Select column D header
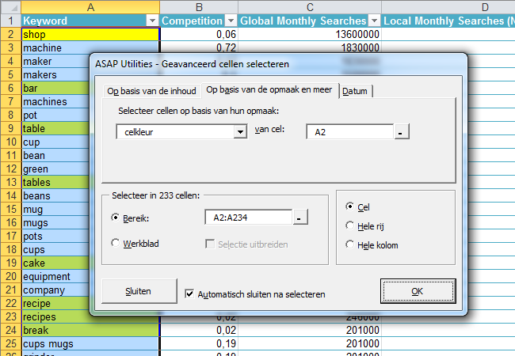This screenshot has height=356, width=515. coord(448,7)
